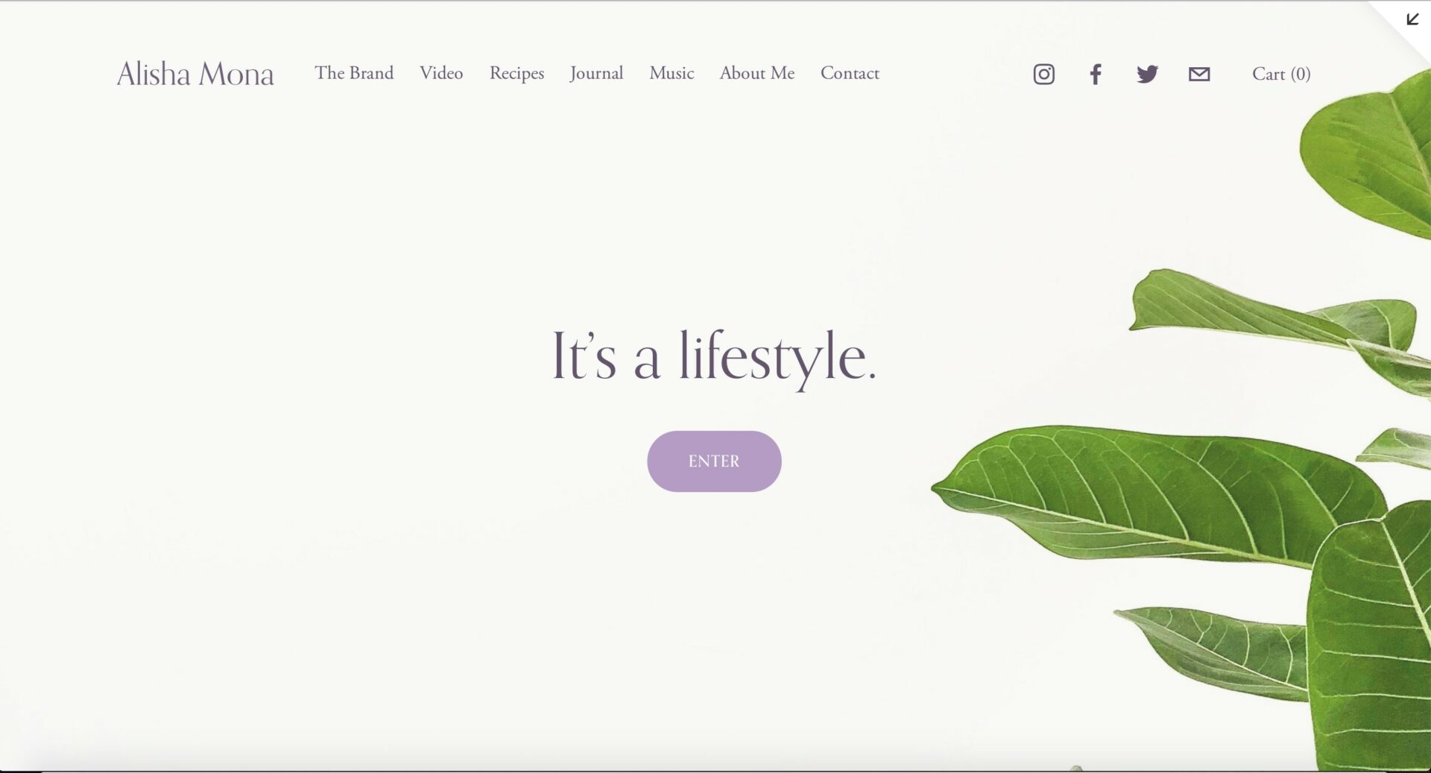Open the Music section
1431x773 pixels.
tap(672, 73)
